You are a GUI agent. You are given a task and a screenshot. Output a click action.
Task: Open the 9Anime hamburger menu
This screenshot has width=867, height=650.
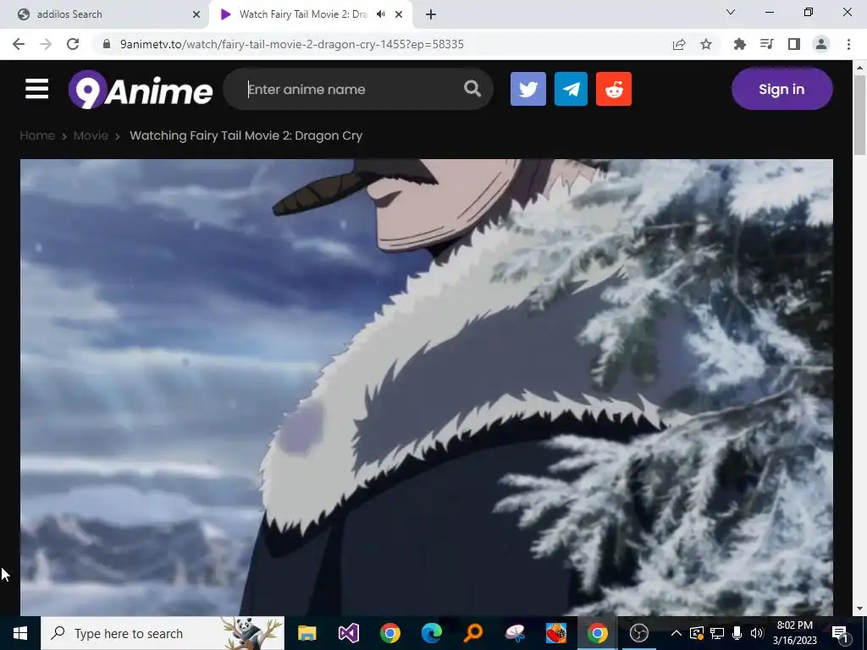(36, 89)
